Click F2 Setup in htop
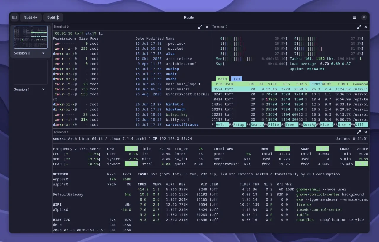 tap(237, 125)
